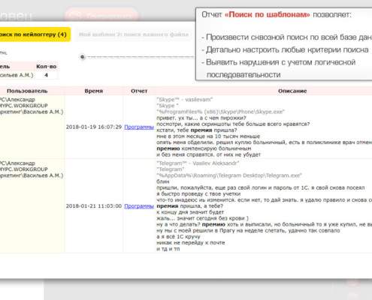The image size is (372, 300).
Task: Click the blurred red button in the page header
Action: coord(101,15)
